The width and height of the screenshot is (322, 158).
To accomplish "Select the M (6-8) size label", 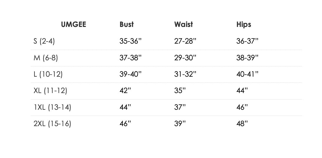I will (x=46, y=58).
